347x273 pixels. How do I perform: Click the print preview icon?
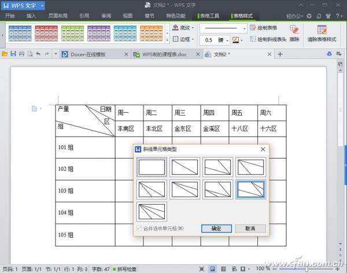(x=30, y=54)
